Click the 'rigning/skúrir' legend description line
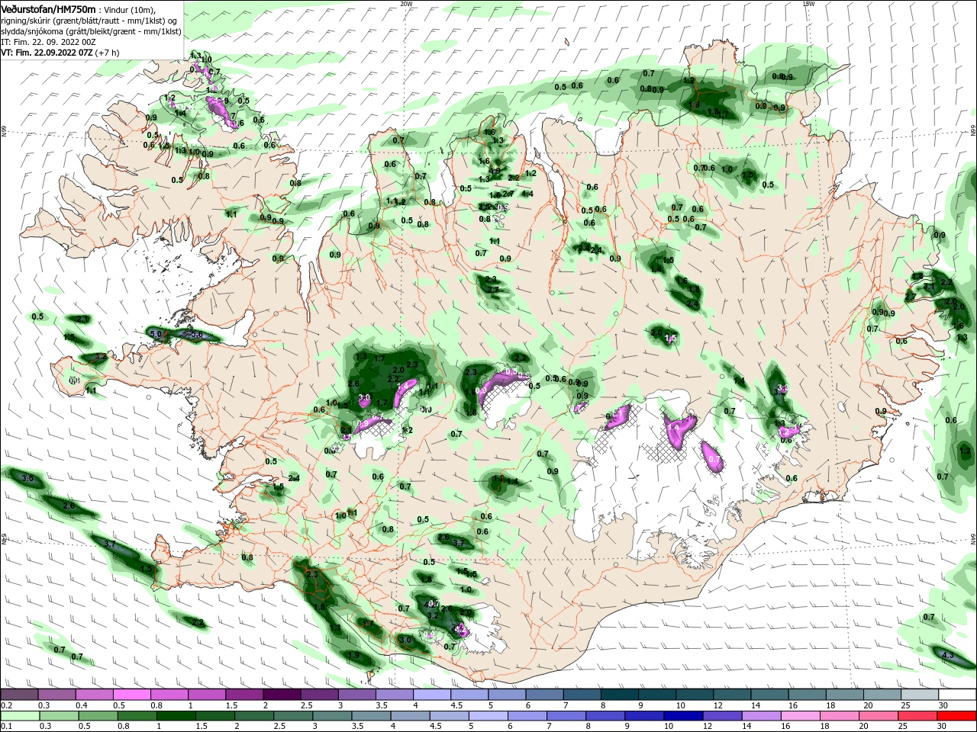 point(91,20)
